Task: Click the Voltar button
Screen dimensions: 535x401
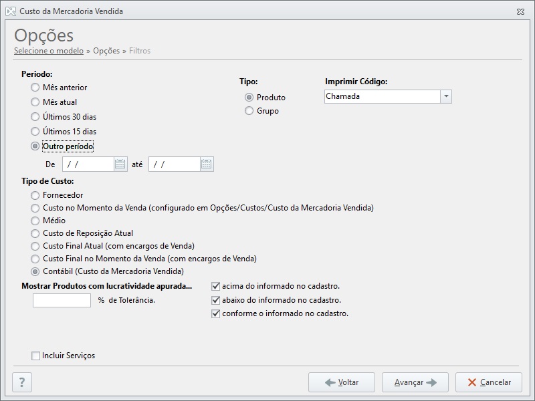Action: 342,382
